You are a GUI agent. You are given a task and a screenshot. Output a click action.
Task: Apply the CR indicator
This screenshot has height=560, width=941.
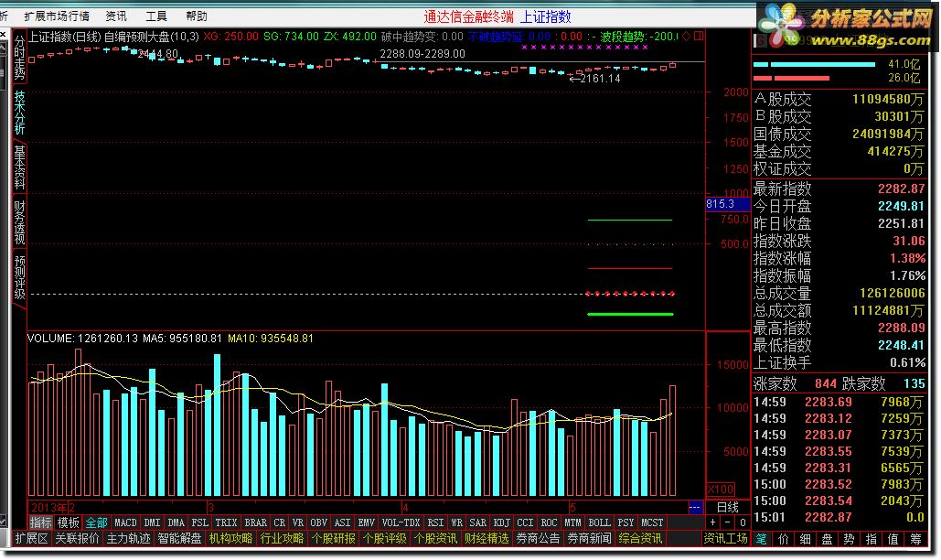pos(280,522)
